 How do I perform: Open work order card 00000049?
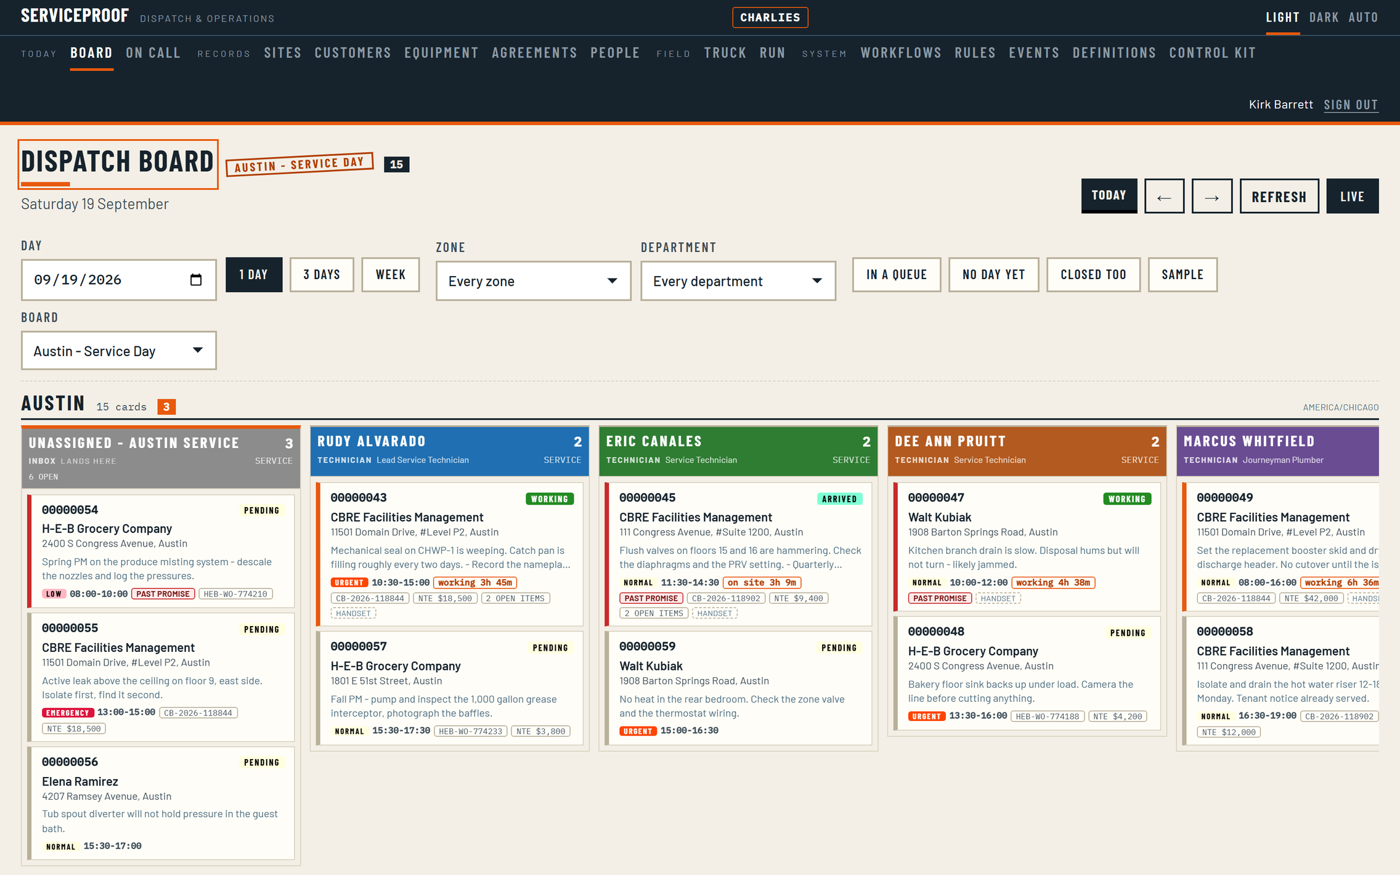1280,547
